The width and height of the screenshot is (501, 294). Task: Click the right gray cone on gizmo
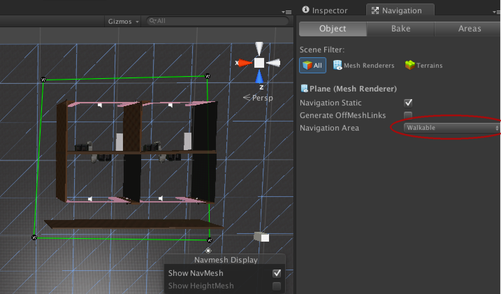(x=274, y=63)
